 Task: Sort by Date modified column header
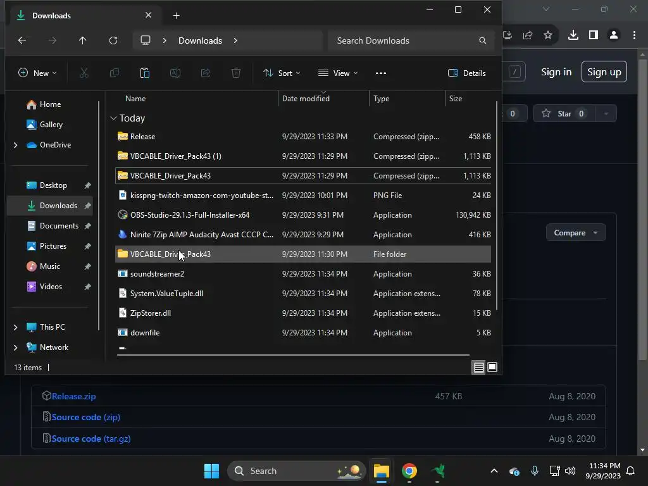(x=306, y=99)
